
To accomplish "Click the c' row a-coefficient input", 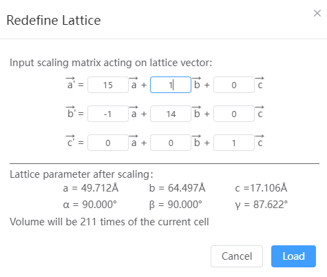I will (x=108, y=143).
